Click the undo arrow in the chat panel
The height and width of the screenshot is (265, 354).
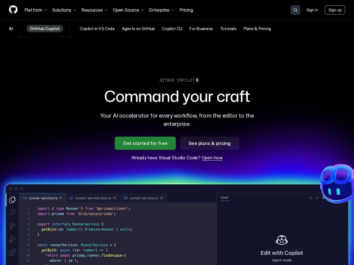click(x=310, y=198)
